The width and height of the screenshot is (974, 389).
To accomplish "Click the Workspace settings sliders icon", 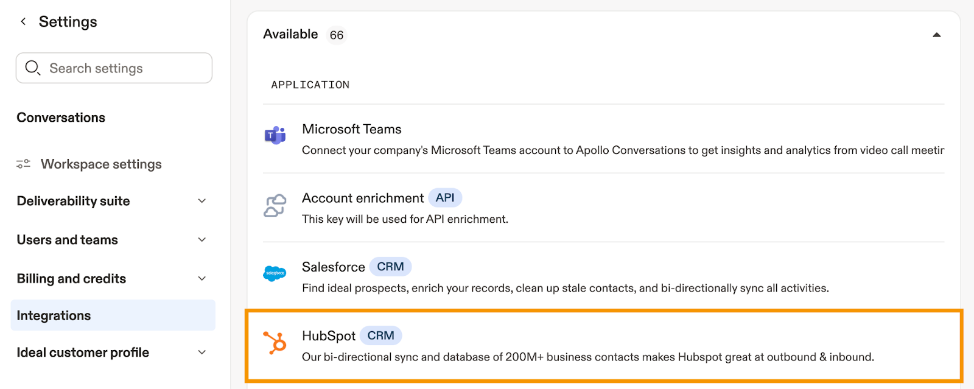I will (23, 164).
